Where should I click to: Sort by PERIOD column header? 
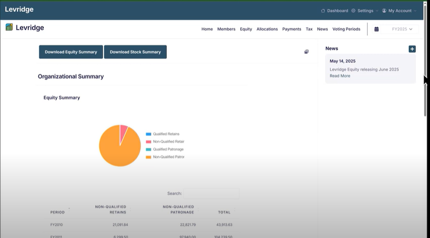pyautogui.click(x=57, y=212)
